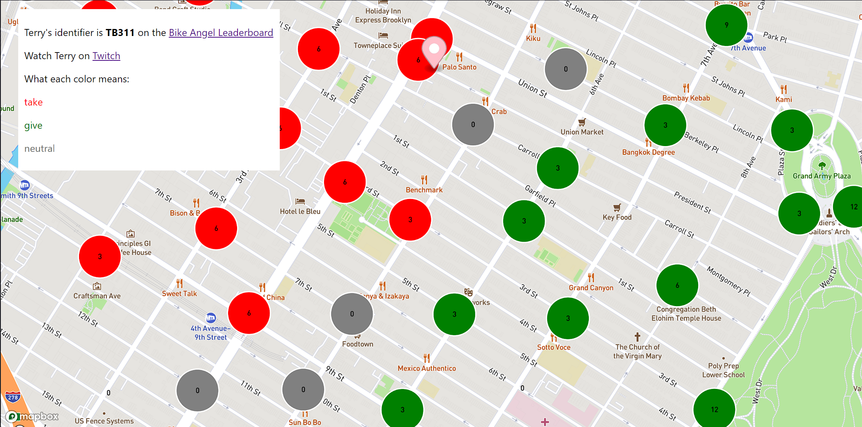862x427 pixels.
Task: Click the 'Kami' restaurant label
Action: click(x=784, y=99)
